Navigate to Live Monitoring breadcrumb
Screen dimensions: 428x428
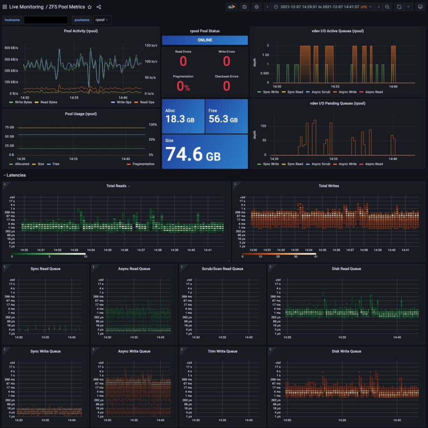(x=26, y=7)
